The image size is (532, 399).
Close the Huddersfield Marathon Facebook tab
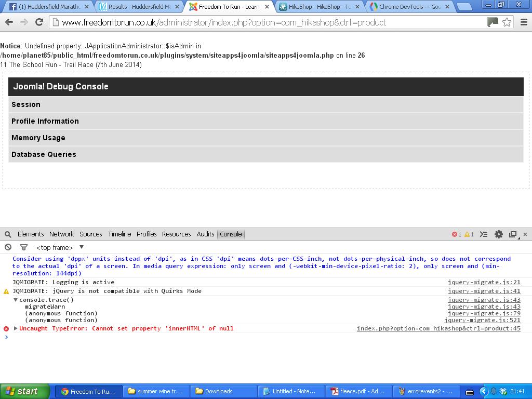click(x=87, y=7)
